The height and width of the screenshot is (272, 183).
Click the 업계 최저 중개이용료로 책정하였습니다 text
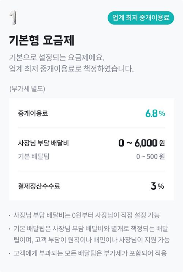click(71, 69)
